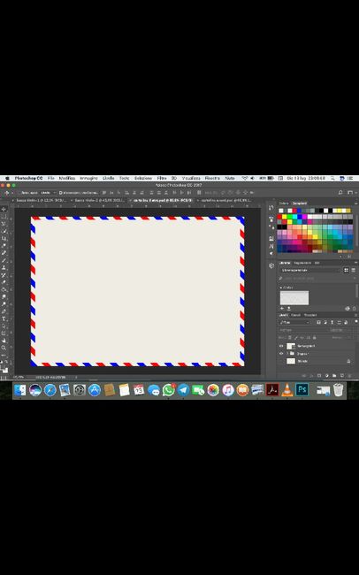
Task: Open VLC from the Dock
Action: tap(286, 389)
